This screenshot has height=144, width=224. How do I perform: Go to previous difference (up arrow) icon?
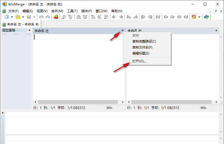(x=70, y=17)
